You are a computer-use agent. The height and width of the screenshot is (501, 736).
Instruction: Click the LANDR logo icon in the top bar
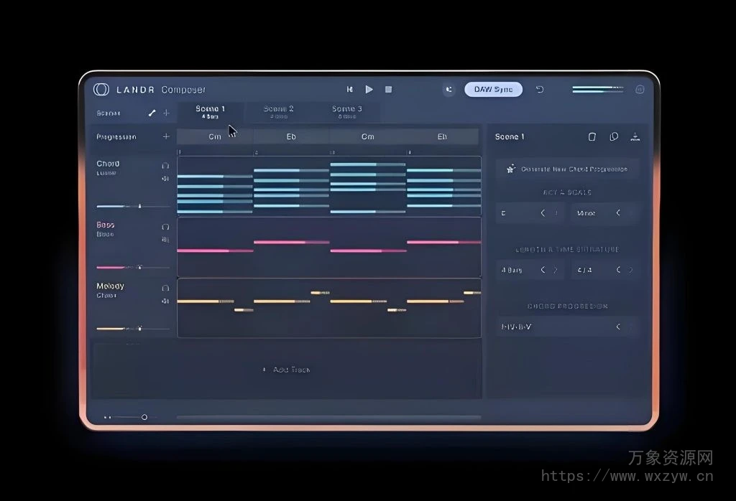click(101, 89)
